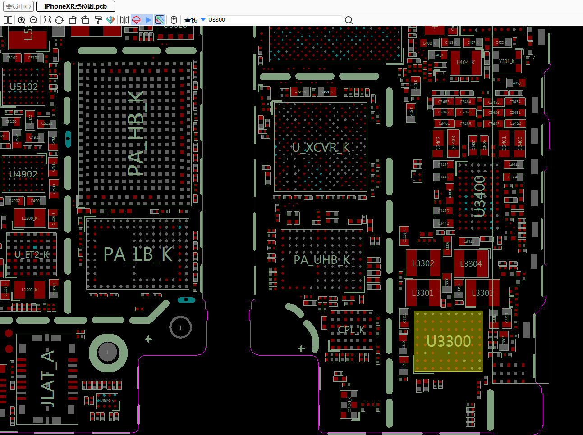Open the color palette swatches
Screen dimensions: 583x435
(110, 20)
